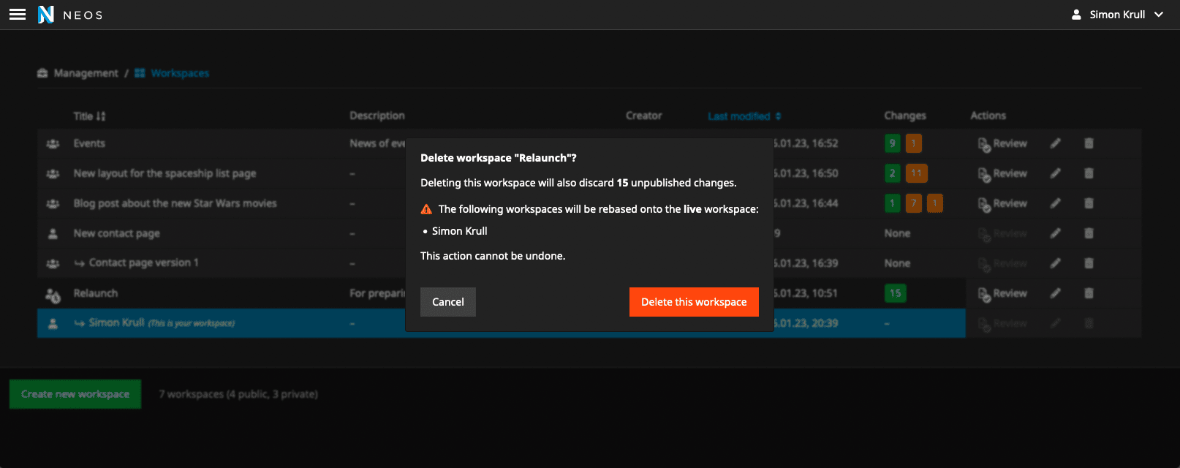Click Events workspace title
The height and width of the screenshot is (468, 1180).
tap(89, 143)
